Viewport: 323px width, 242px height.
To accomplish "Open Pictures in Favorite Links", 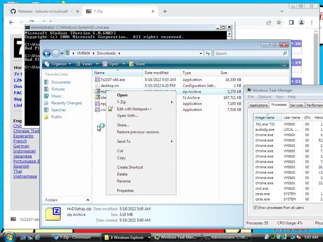I will 58,89.
